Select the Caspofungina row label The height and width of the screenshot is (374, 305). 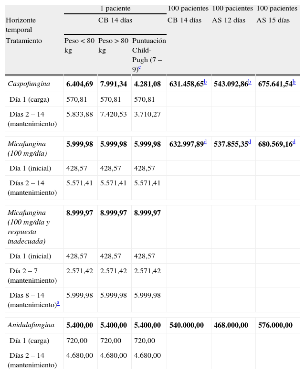pos(29,84)
